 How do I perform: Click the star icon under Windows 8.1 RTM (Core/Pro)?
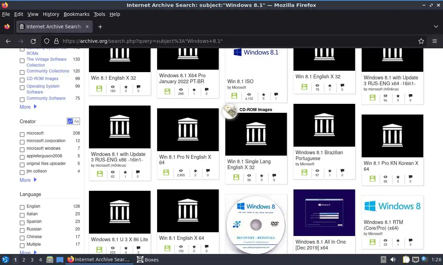398,241
